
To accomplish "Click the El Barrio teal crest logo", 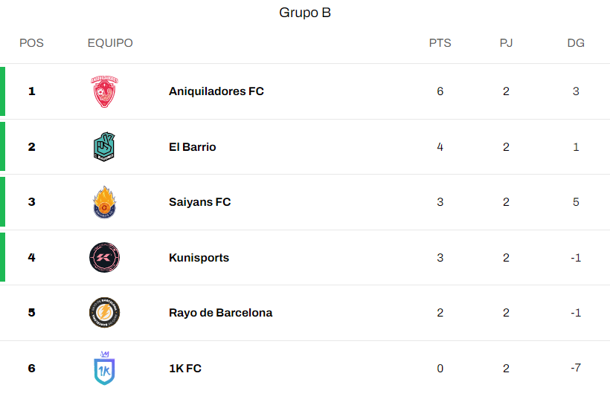I will coord(104,147).
